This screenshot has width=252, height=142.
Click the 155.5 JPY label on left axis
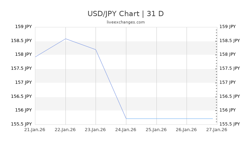[x=22, y=124]
